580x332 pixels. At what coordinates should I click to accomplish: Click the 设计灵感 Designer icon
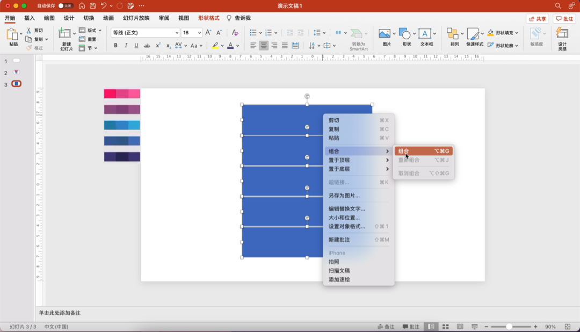tap(562, 34)
